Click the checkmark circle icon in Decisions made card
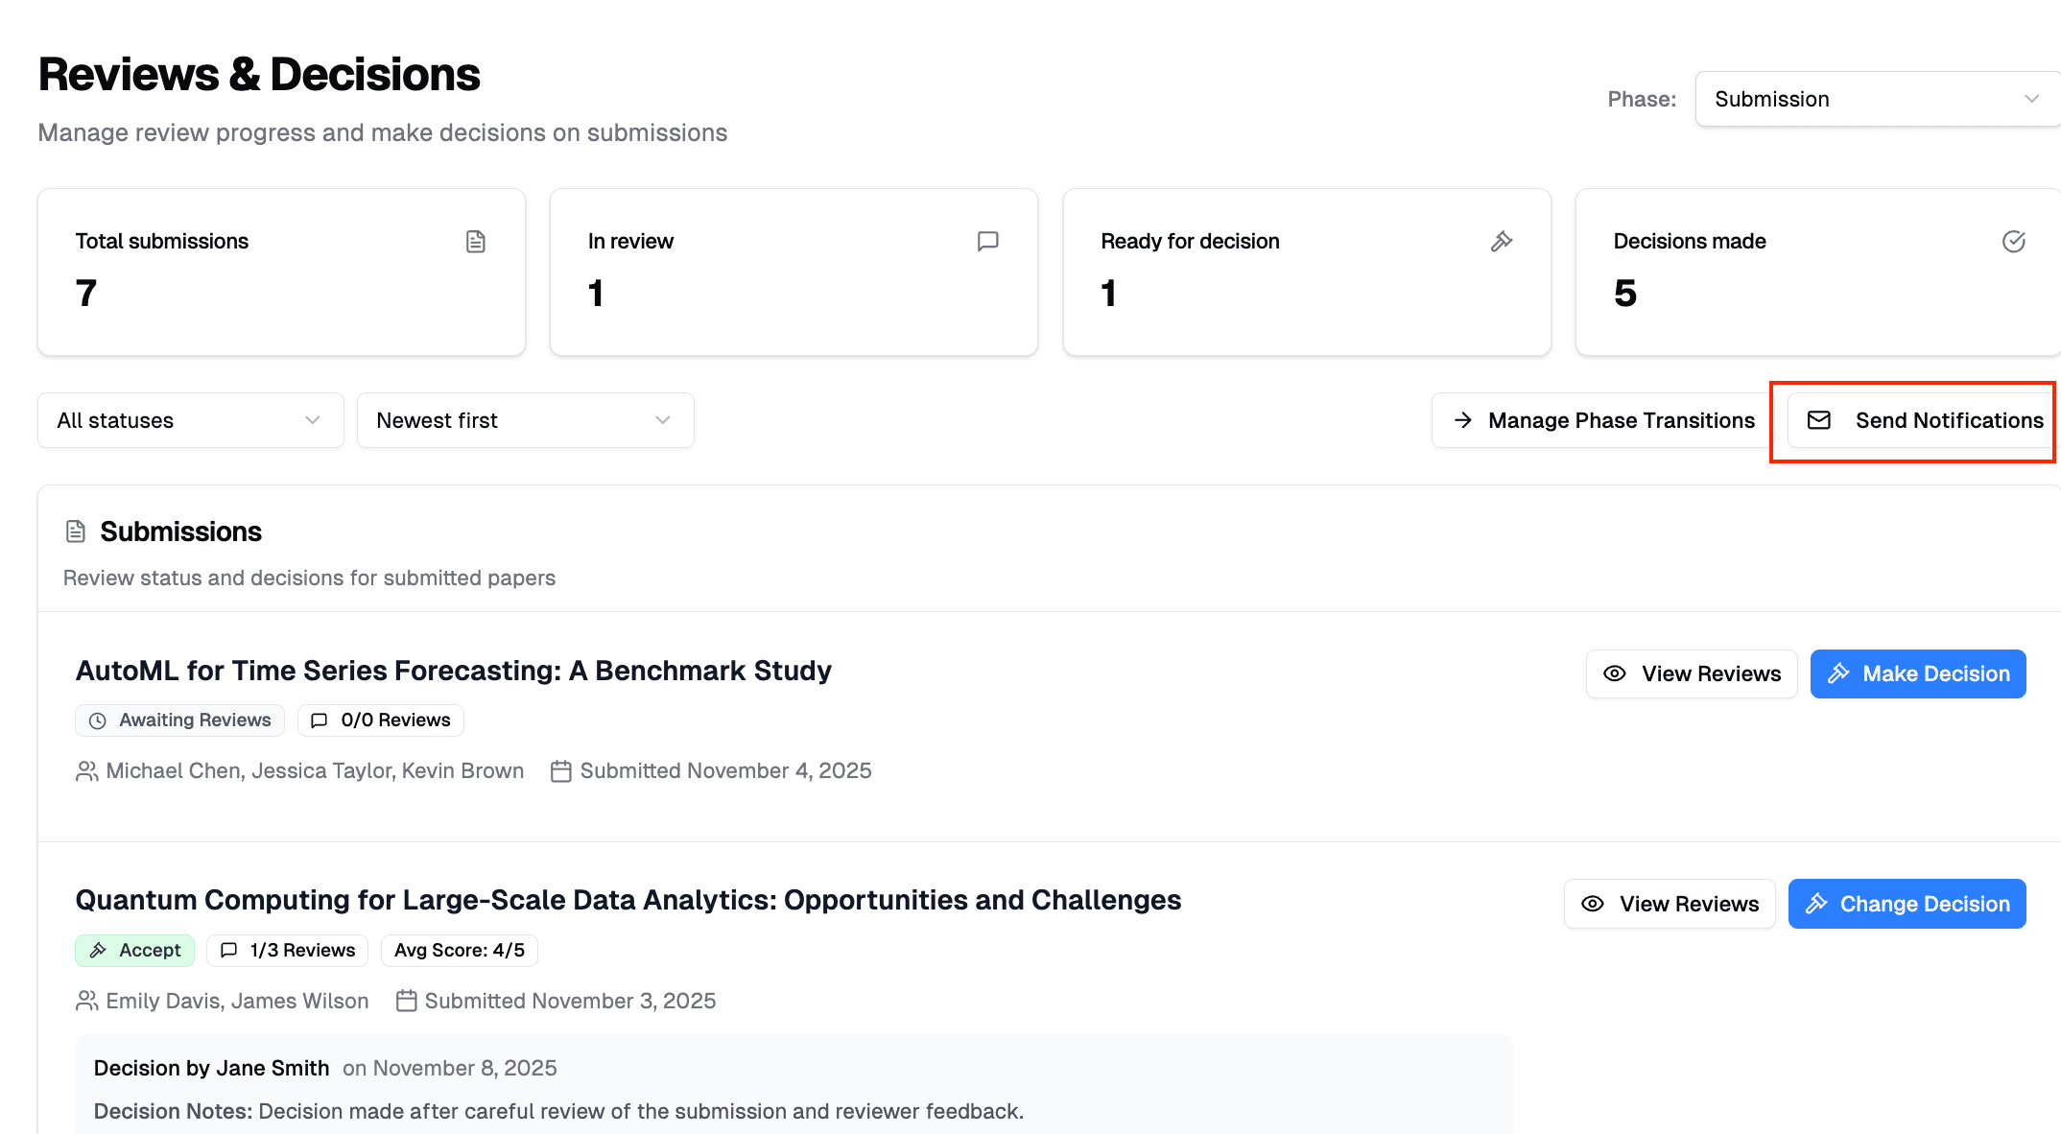Viewport: 2061px width, 1134px height. point(2013,242)
